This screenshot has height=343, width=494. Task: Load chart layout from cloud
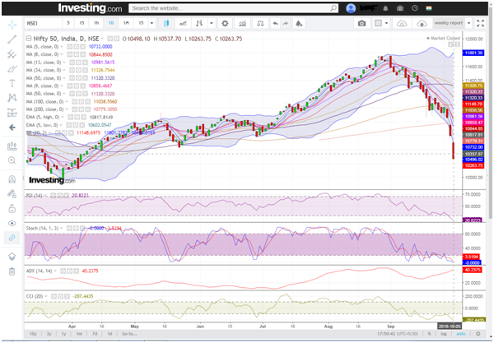point(402,23)
